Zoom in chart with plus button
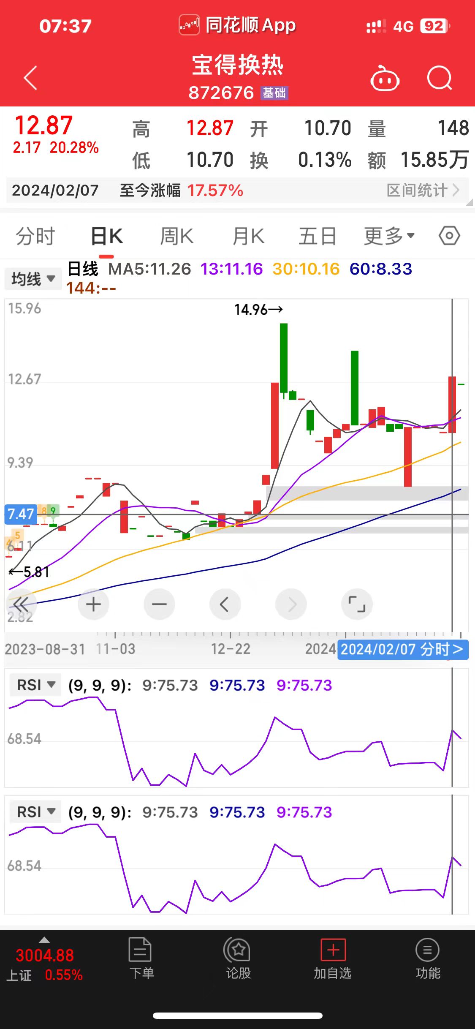475x1029 pixels. click(x=93, y=604)
